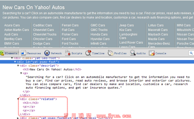
Task: Open the Cadillac Cars link
Action: (43, 25)
